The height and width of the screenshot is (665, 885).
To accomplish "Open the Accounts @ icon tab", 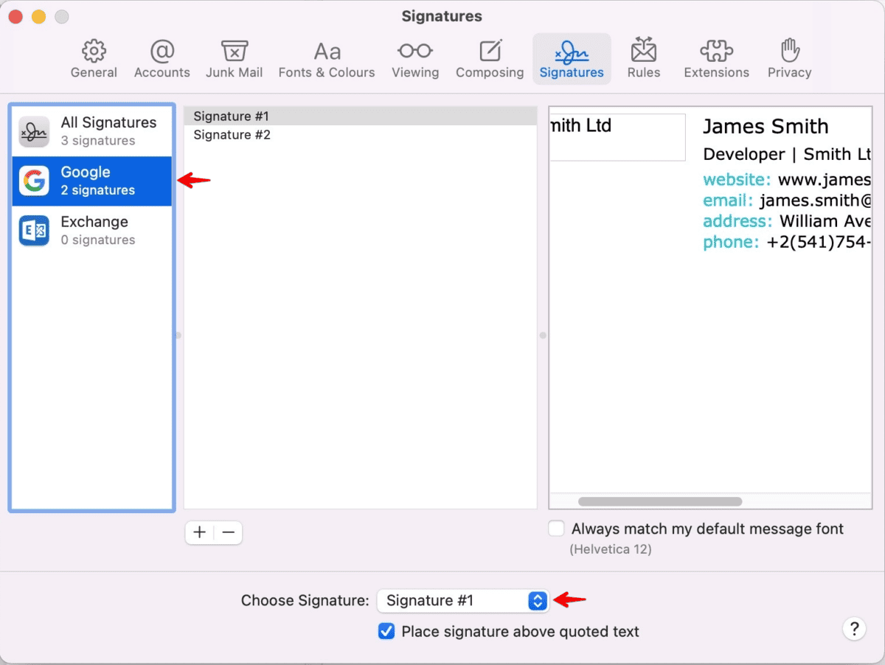I will point(162,52).
